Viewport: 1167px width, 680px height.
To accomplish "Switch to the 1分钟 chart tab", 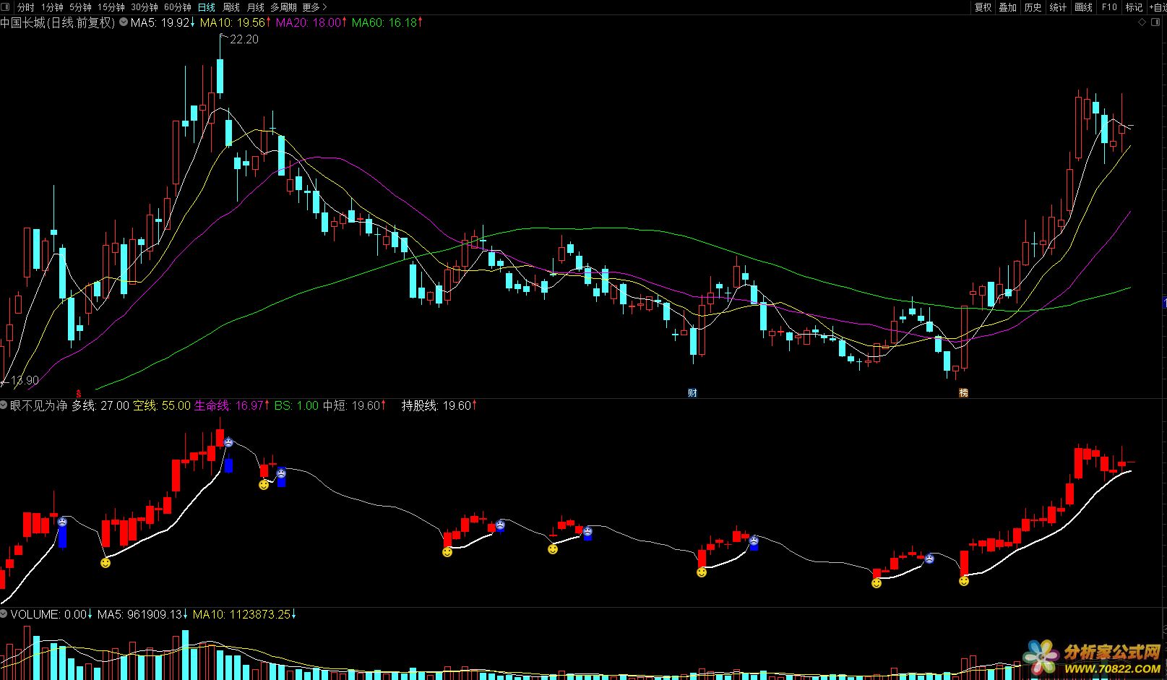I will click(52, 7).
